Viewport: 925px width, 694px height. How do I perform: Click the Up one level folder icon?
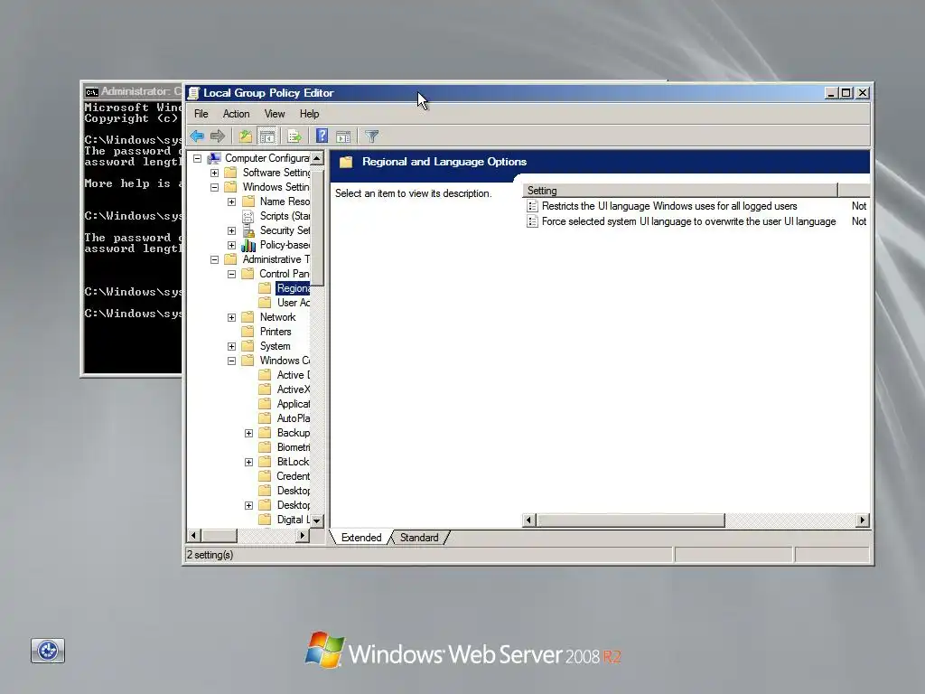tap(246, 137)
